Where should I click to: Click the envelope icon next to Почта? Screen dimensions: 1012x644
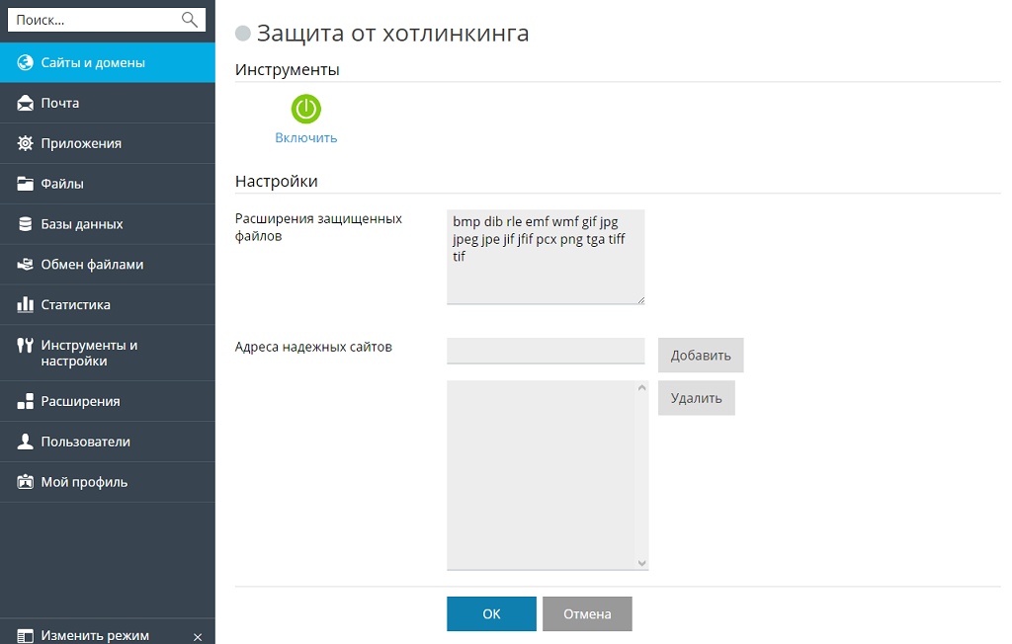[25, 104]
